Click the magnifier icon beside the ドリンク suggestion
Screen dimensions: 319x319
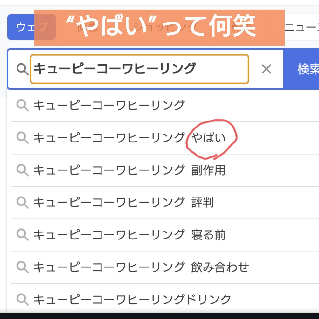click(23, 299)
